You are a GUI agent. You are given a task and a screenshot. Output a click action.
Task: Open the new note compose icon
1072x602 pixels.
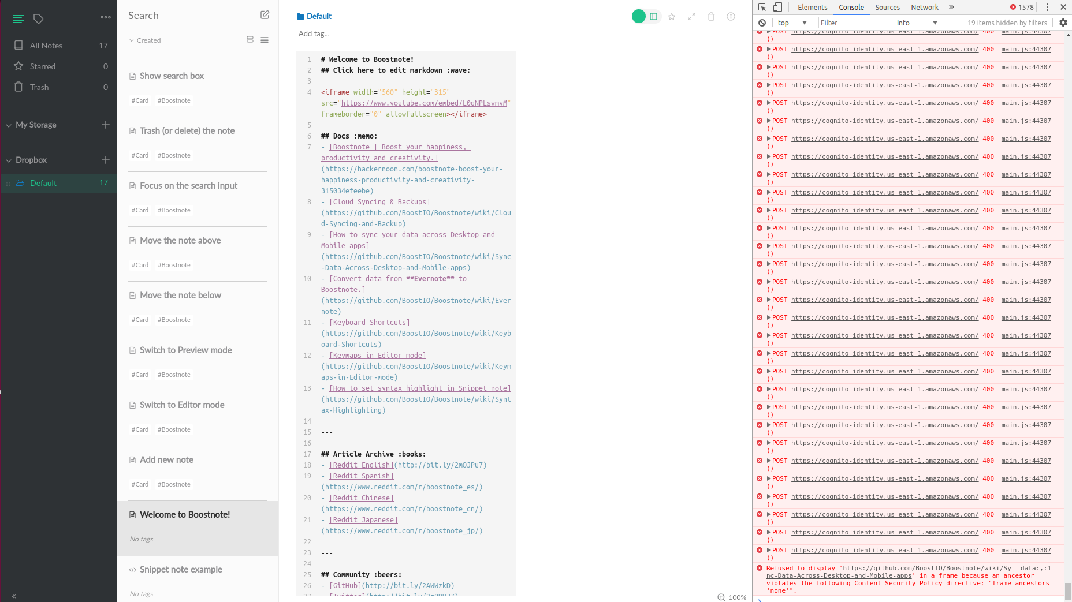(x=265, y=14)
